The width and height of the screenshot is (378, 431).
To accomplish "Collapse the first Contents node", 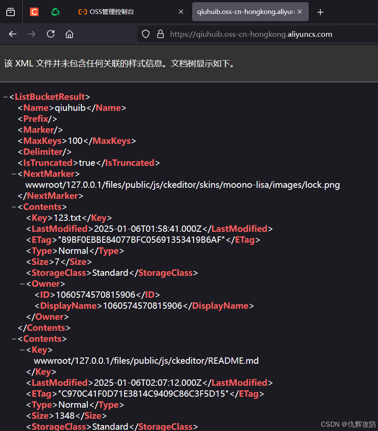I will [x=14, y=207].
